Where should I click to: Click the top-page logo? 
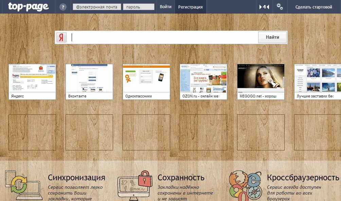click(x=28, y=6)
